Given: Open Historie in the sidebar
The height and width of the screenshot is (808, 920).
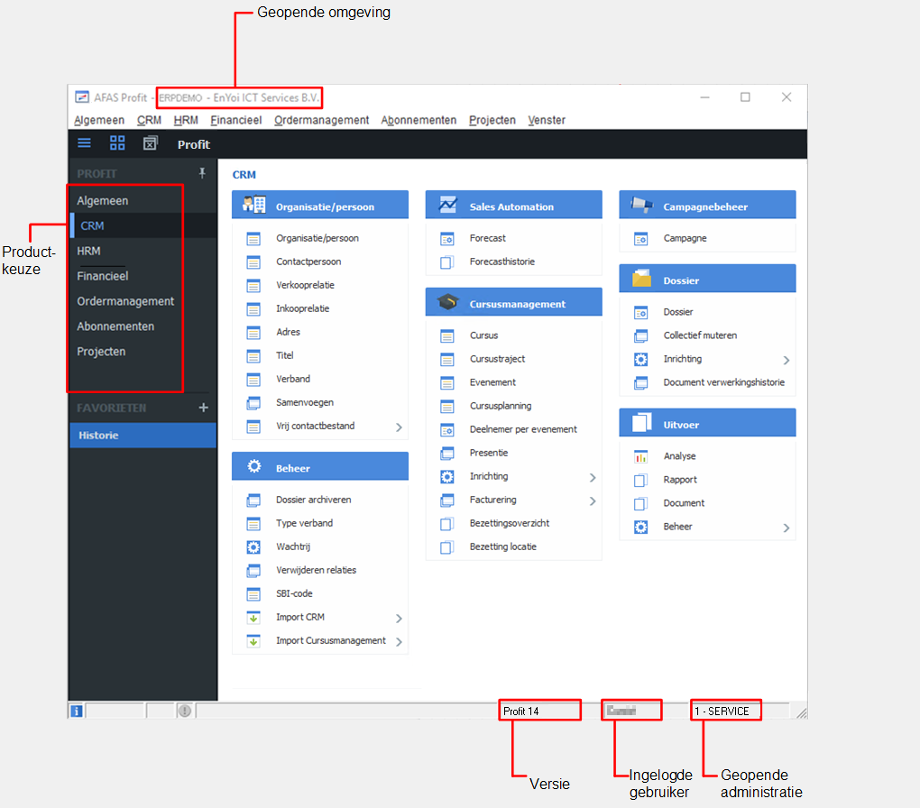Looking at the screenshot, I should [143, 436].
